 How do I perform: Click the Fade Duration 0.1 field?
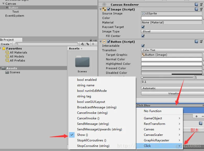(173, 82)
